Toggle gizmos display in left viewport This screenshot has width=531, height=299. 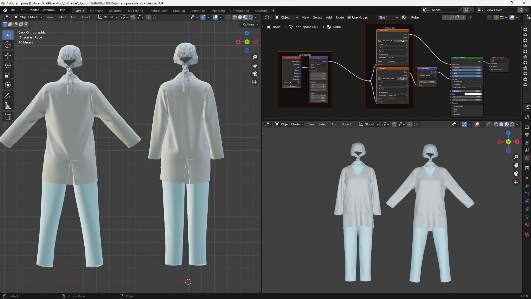coord(203,17)
